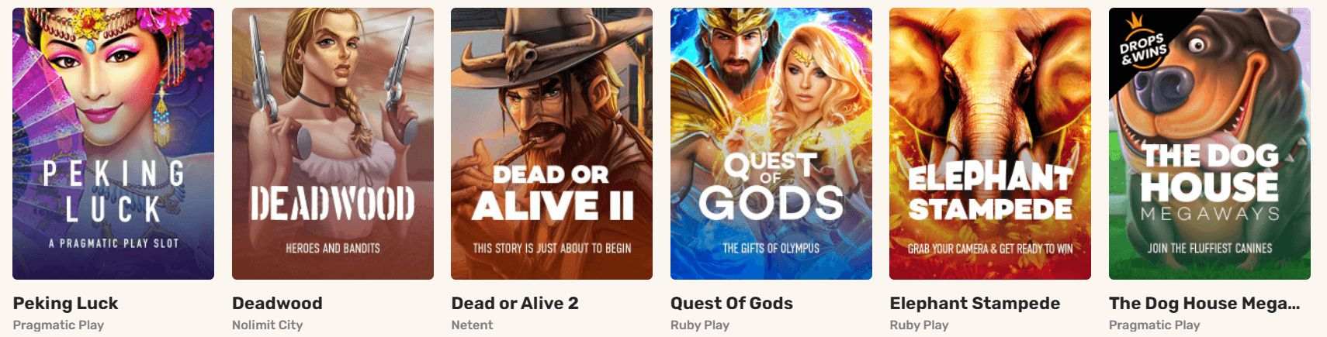Click Ruby Play under Quest Of Gods
Image resolution: width=1327 pixels, height=337 pixels.
coord(700,325)
